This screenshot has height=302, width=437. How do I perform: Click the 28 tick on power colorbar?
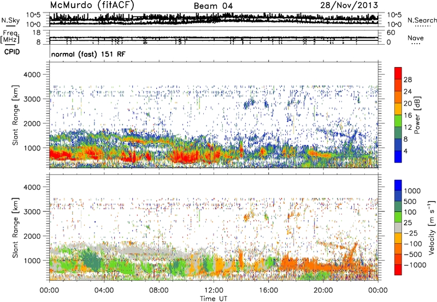point(408,80)
